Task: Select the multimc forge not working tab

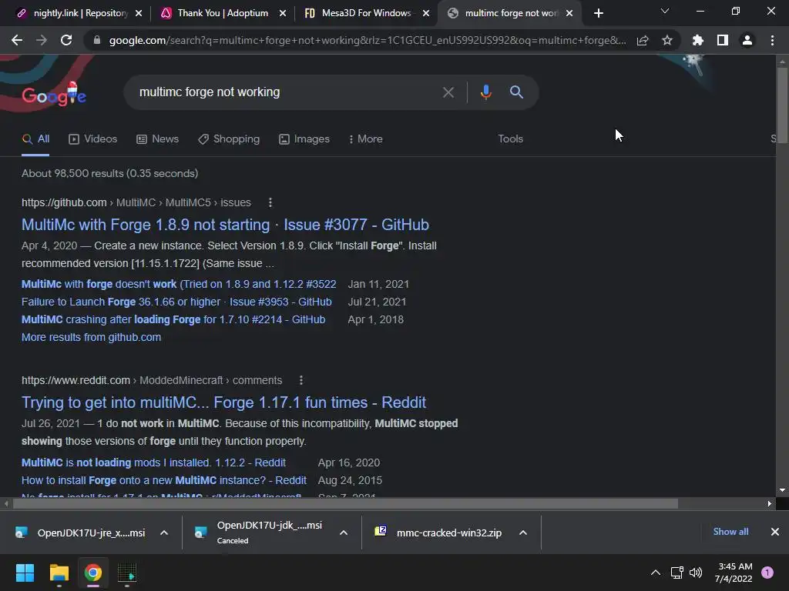Action: coord(509,13)
